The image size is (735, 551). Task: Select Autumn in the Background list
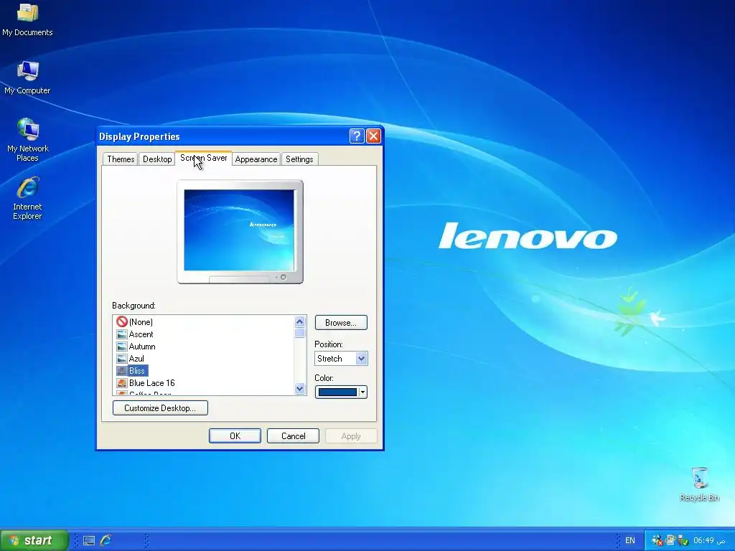136,347
